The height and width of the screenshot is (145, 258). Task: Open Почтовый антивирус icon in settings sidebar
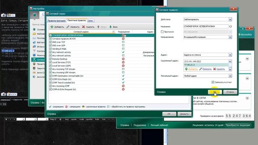coord(34,38)
